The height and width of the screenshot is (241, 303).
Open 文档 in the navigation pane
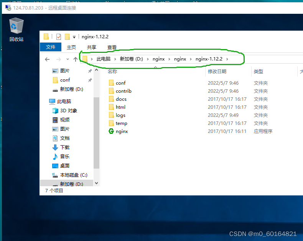click(x=65, y=138)
